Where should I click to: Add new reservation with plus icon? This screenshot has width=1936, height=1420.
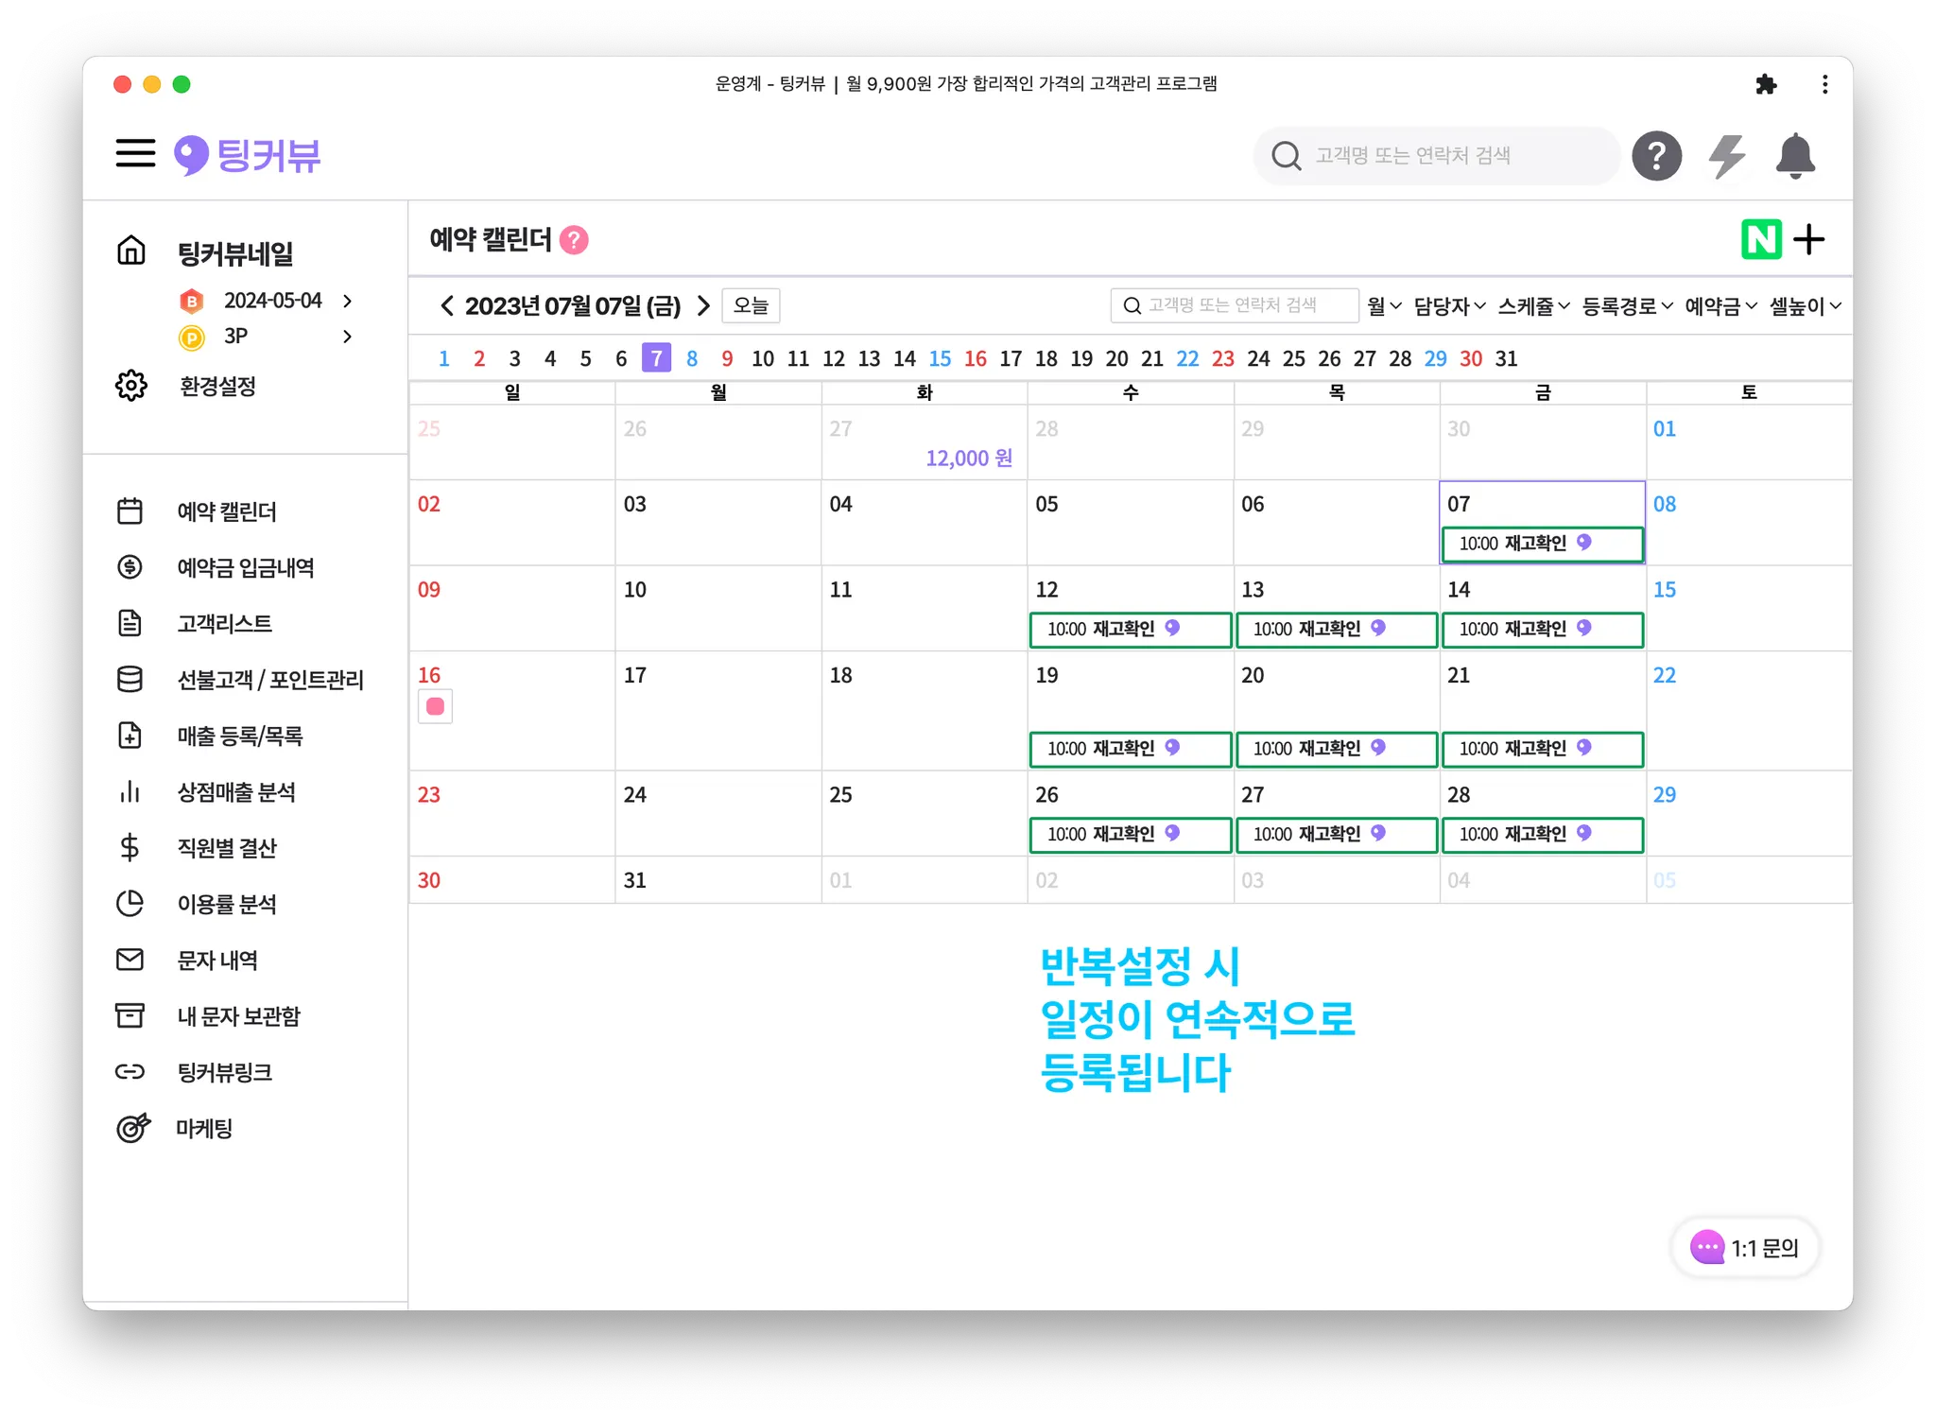[1809, 239]
